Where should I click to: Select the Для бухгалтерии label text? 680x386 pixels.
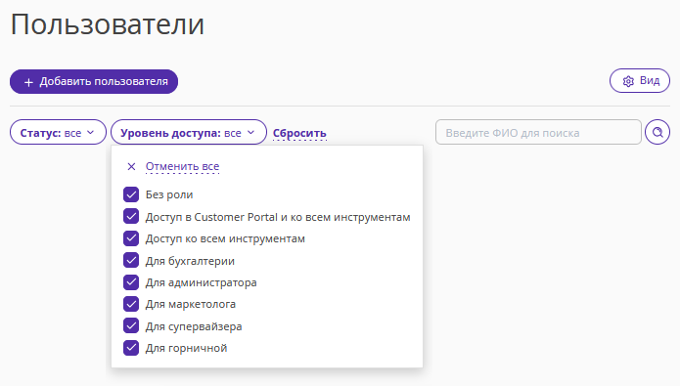[x=190, y=261]
